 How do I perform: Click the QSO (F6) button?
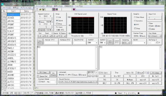coord(110,42)
